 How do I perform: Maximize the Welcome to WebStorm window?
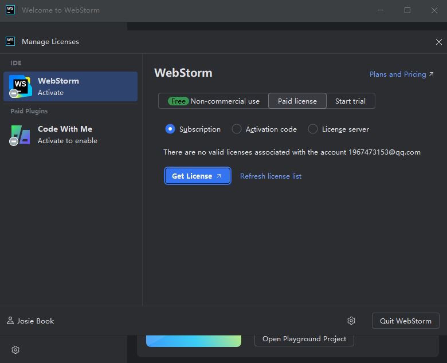click(x=407, y=10)
